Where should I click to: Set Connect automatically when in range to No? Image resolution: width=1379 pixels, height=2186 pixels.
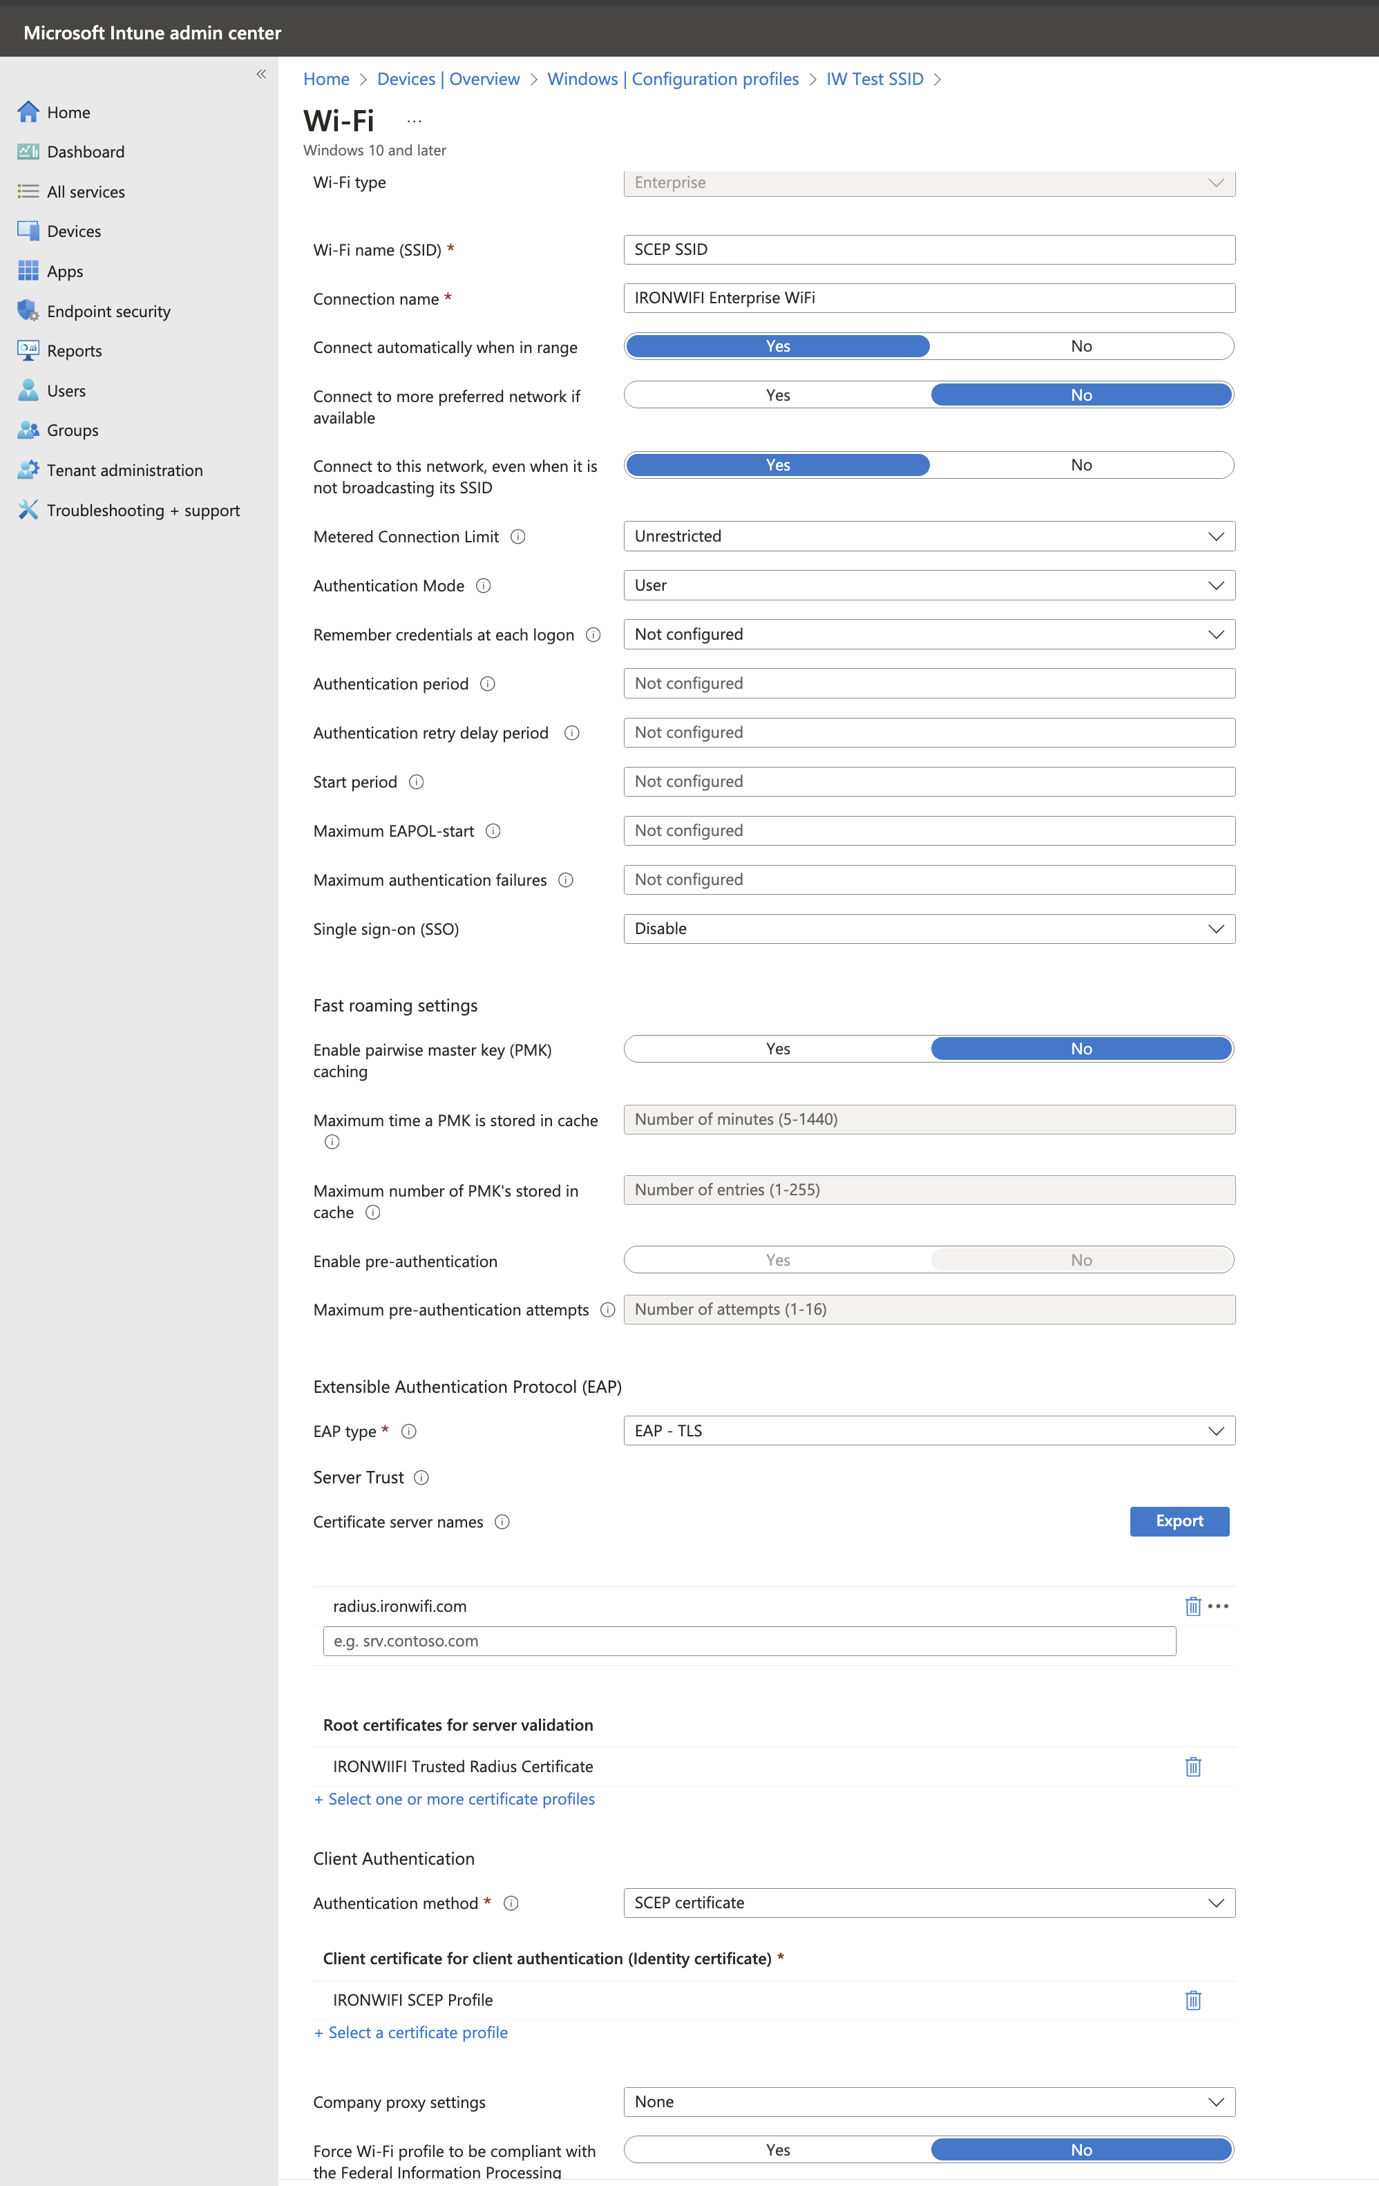[1081, 346]
